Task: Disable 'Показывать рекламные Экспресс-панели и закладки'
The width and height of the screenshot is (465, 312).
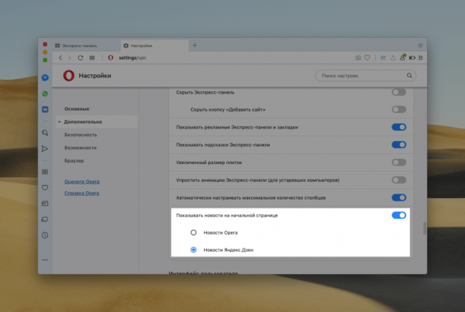Action: pos(399,127)
